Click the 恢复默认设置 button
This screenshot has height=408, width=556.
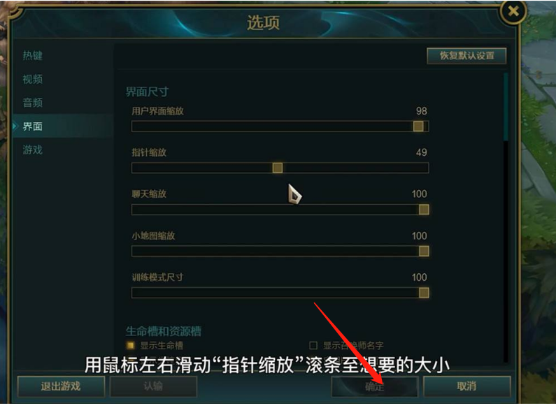466,56
